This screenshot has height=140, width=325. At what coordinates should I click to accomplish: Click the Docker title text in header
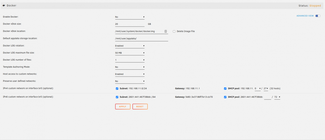[12, 6]
